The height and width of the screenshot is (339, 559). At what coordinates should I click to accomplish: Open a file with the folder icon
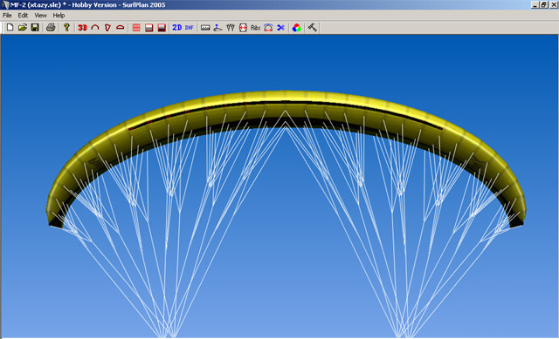[x=23, y=27]
